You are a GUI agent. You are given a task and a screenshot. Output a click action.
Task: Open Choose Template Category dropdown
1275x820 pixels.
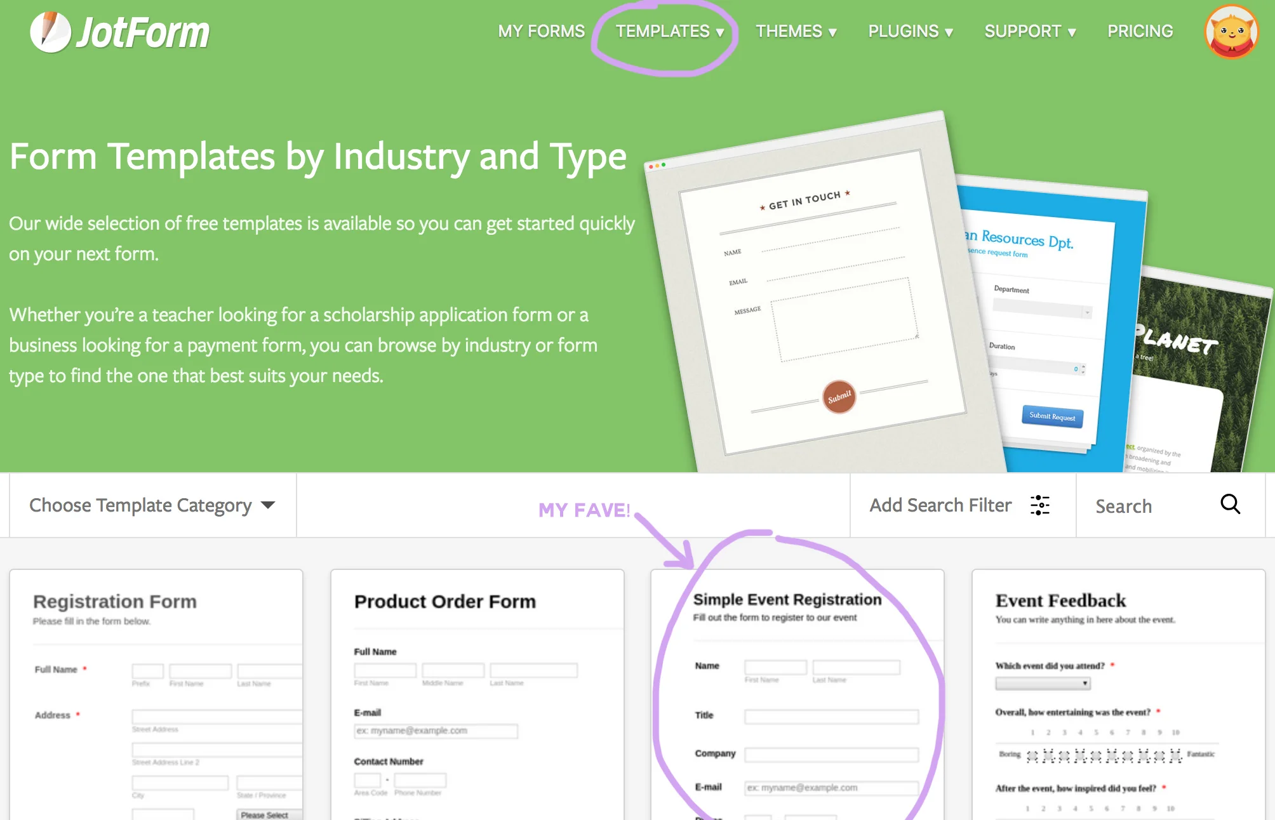tap(152, 505)
